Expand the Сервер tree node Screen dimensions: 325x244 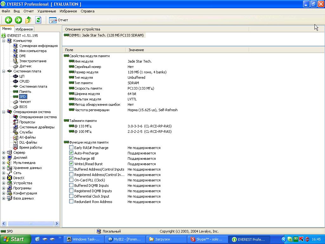4,152
